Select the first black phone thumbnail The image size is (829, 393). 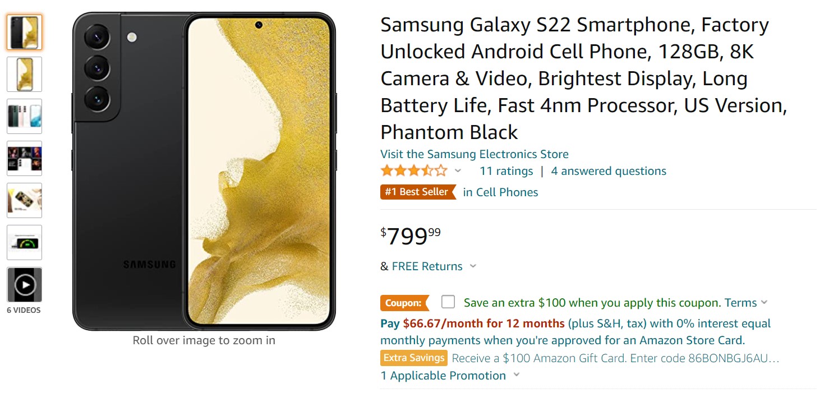24,33
